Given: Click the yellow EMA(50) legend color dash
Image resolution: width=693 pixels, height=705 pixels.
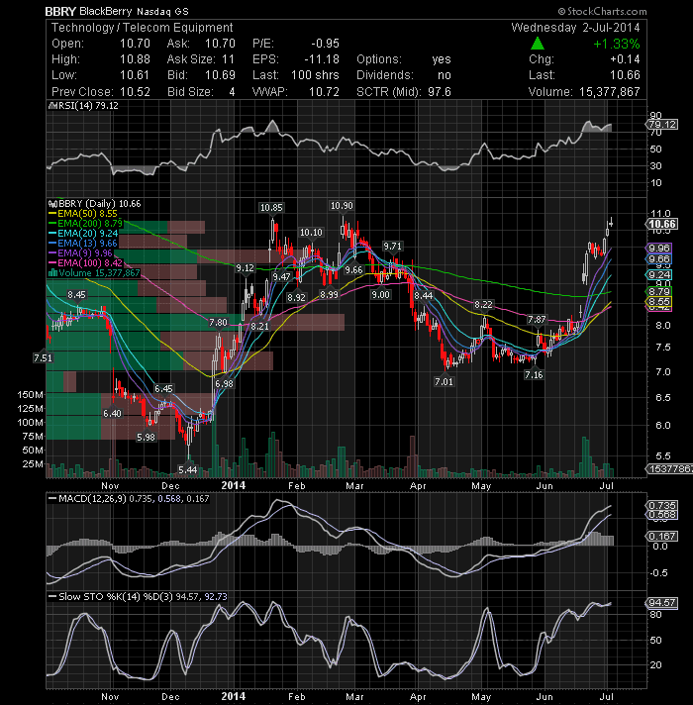Looking at the screenshot, I should tap(52, 214).
